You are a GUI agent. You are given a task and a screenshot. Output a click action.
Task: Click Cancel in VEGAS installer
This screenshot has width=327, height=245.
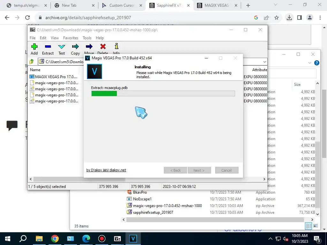tap(227, 170)
